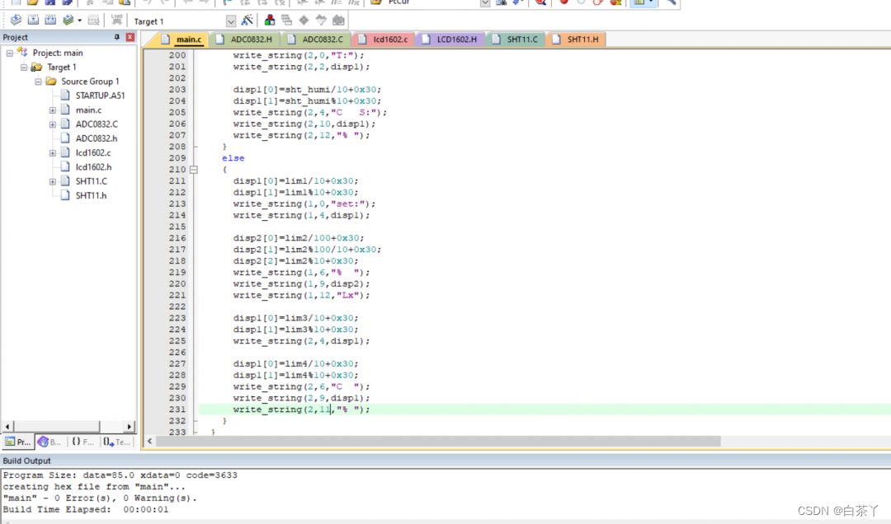Screen dimensions: 891x524
Task: Close the Project panel with red X
Action: coord(130,37)
